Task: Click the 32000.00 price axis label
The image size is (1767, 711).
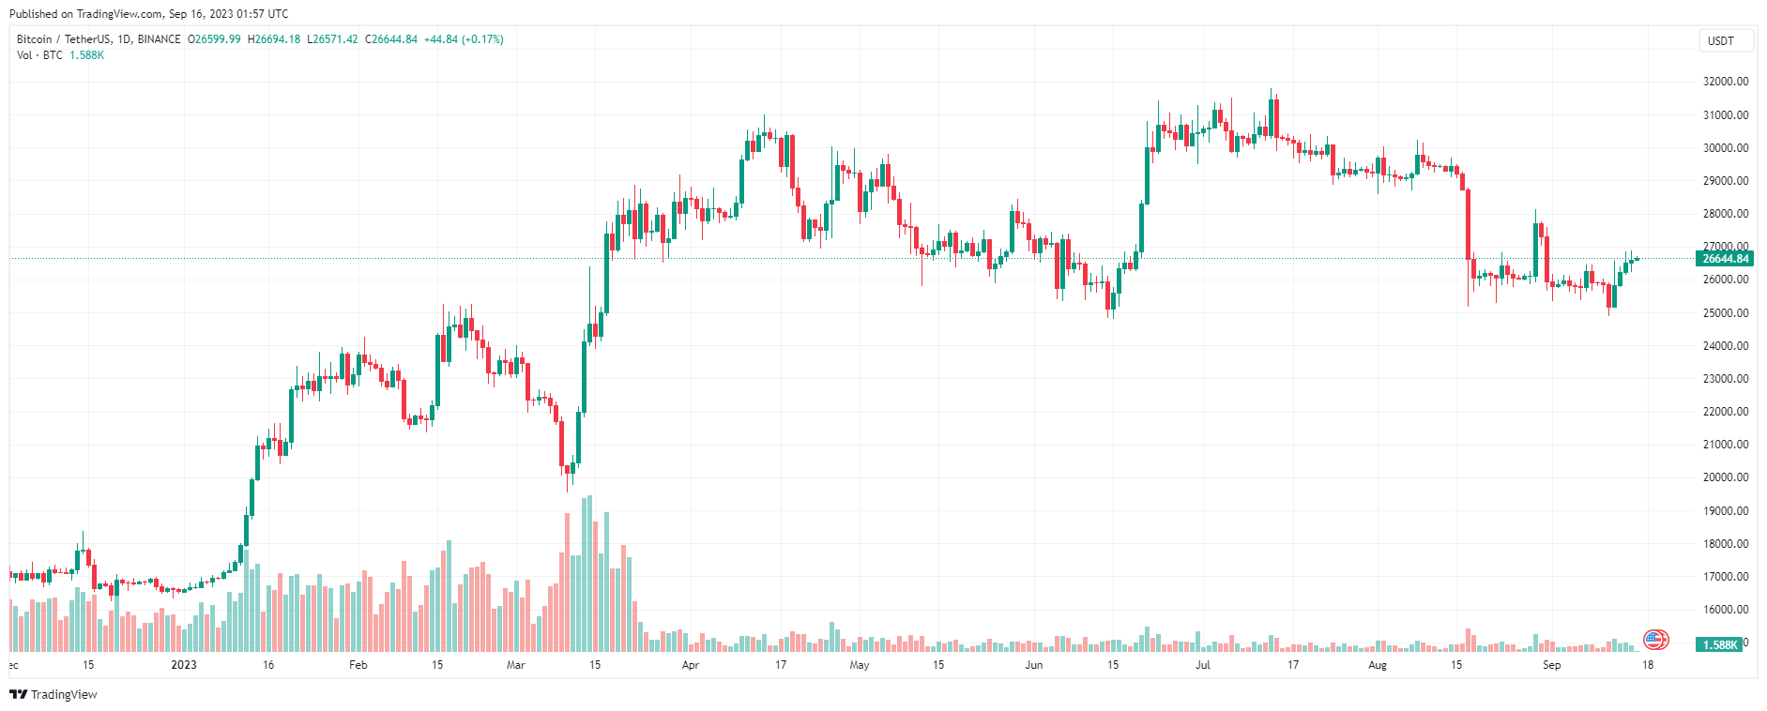Action: 1726,82
